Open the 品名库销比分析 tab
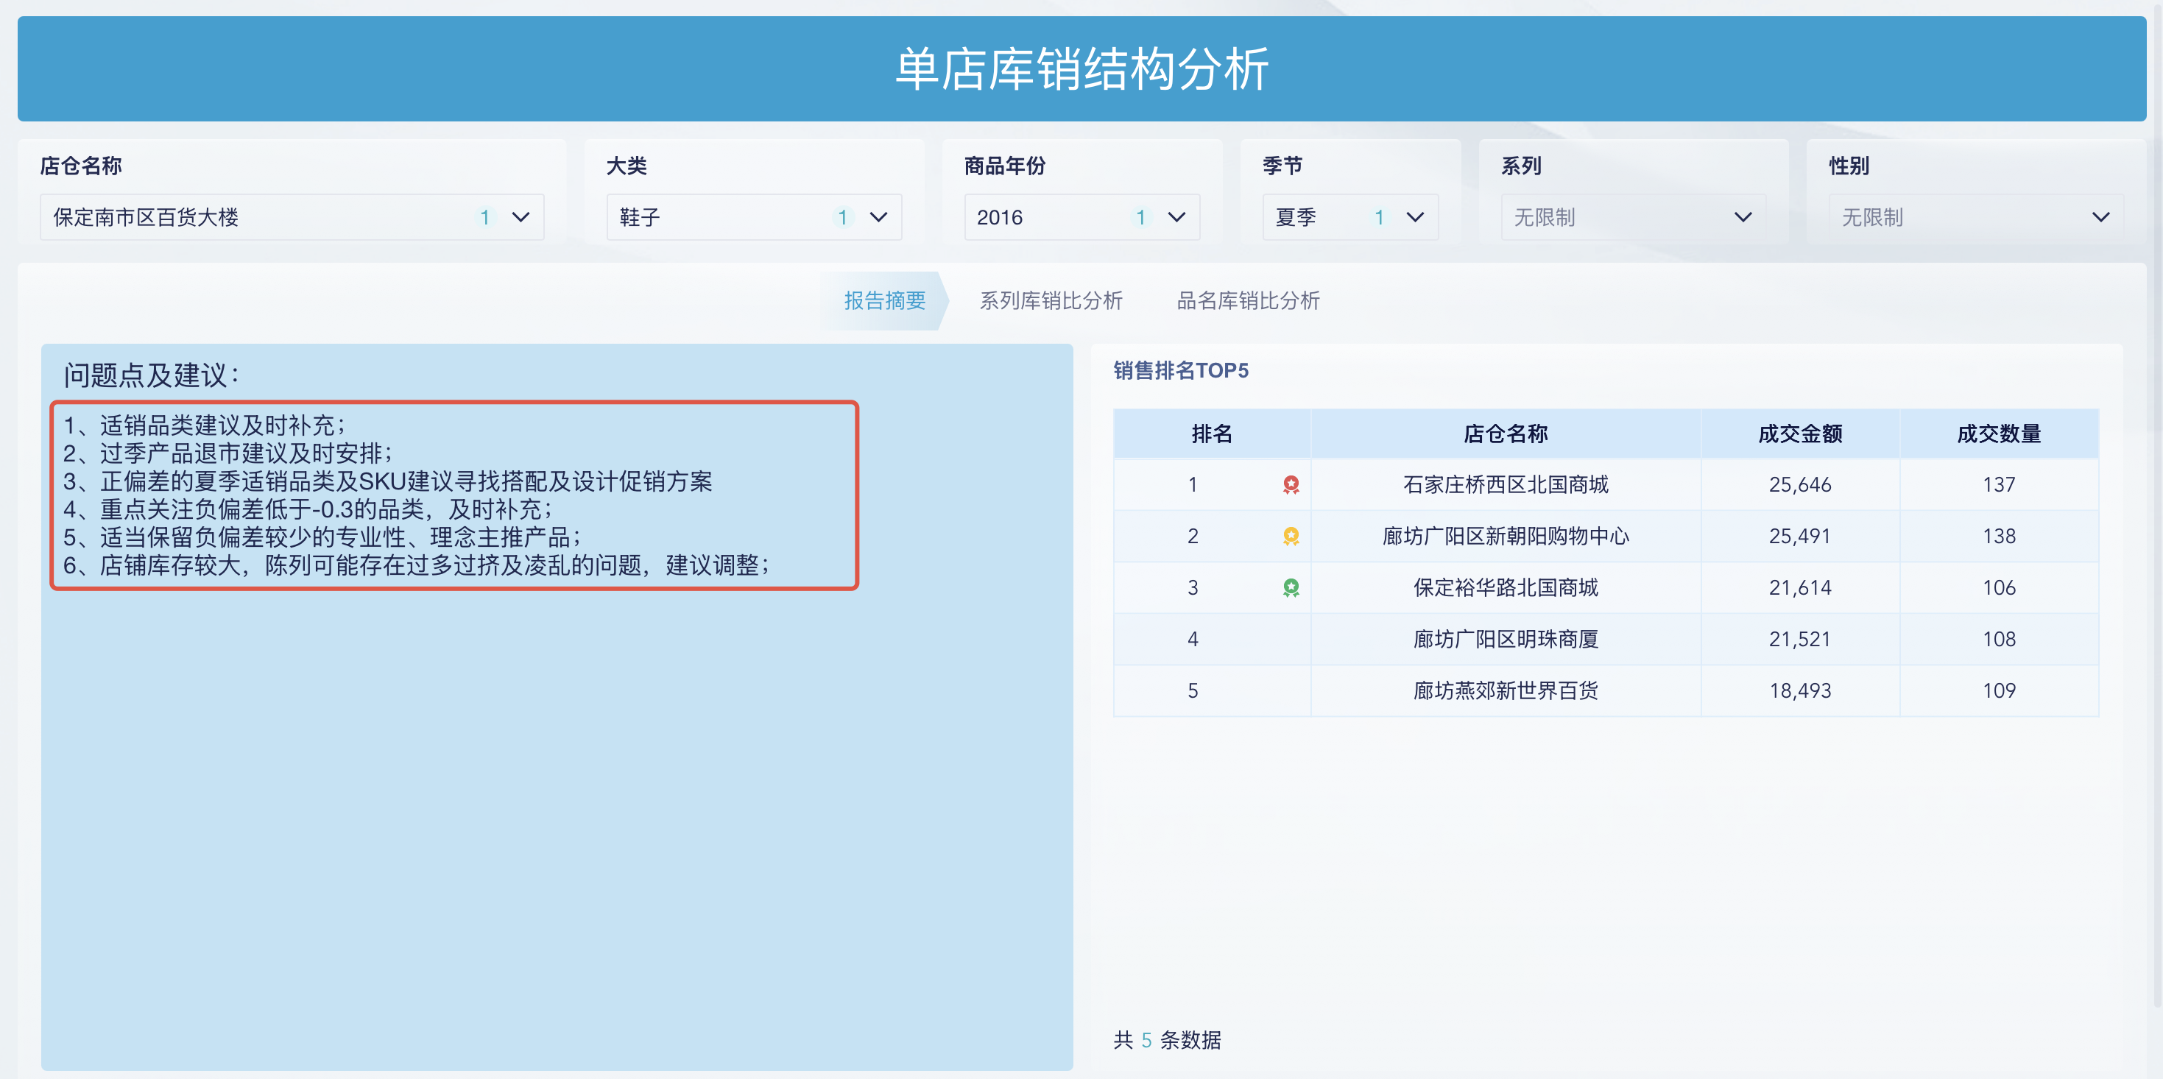The image size is (2163, 1079). (1247, 300)
